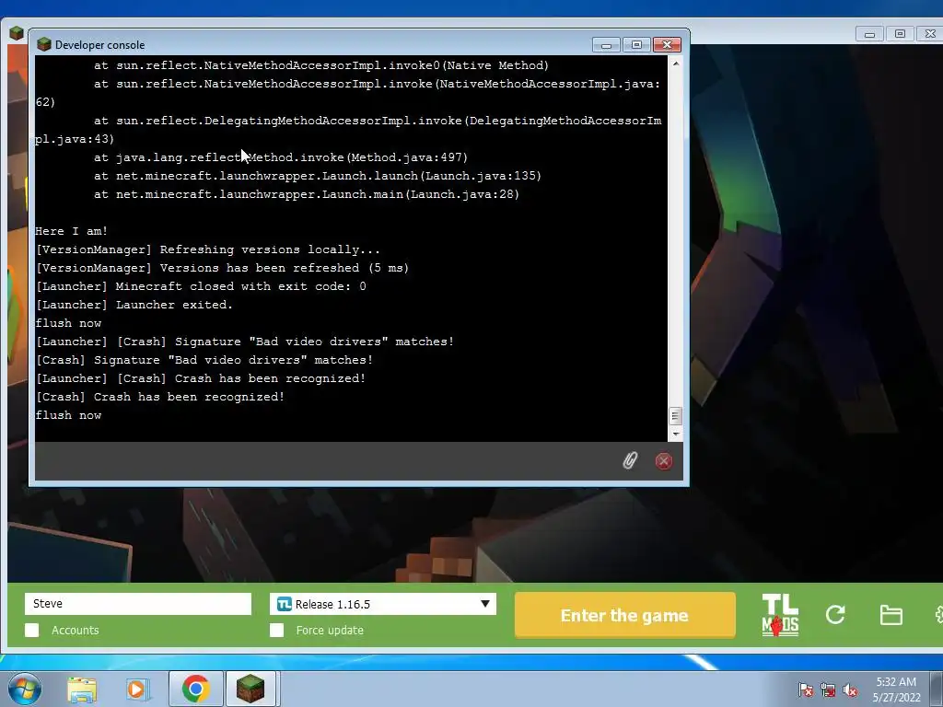Click the "Here I am!" console line
The height and width of the screenshot is (707, 943).
click(x=72, y=231)
